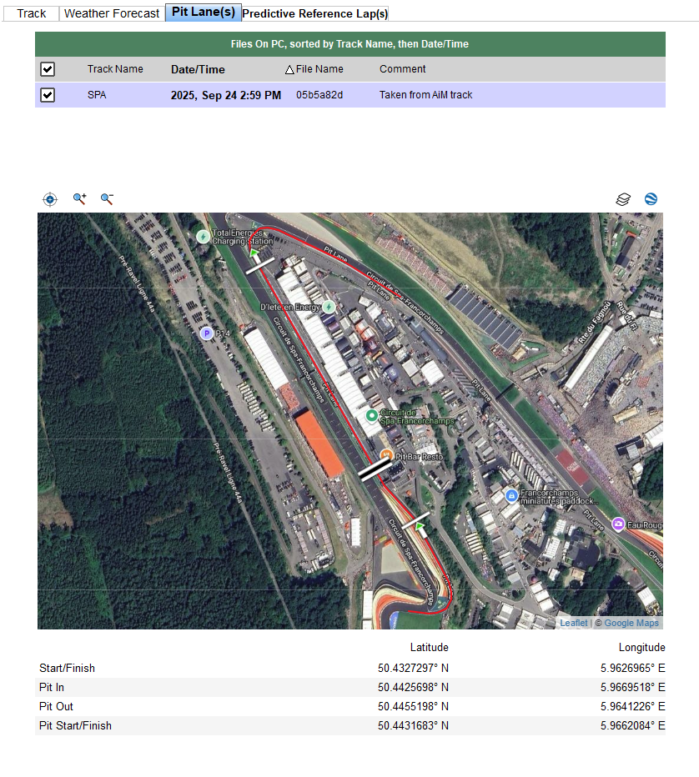Click the D'Ieteren Energy charging marker
The width and height of the screenshot is (699, 777).
click(x=329, y=307)
